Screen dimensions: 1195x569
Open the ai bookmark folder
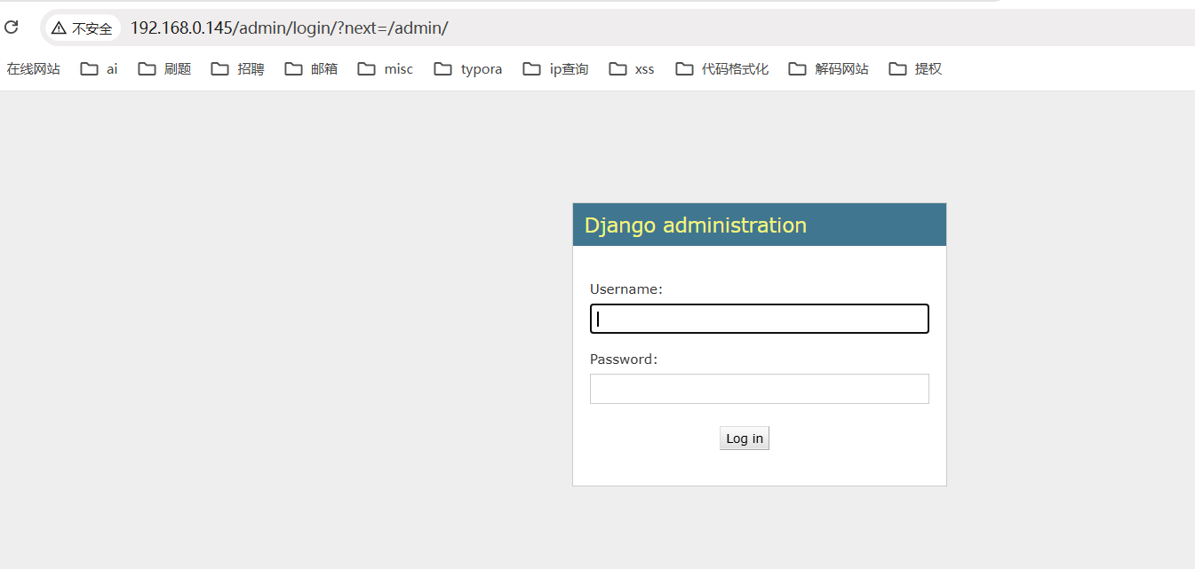(x=99, y=69)
